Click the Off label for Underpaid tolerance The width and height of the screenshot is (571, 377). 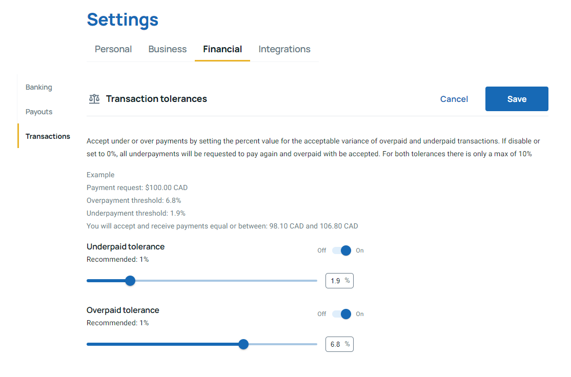[321, 250]
